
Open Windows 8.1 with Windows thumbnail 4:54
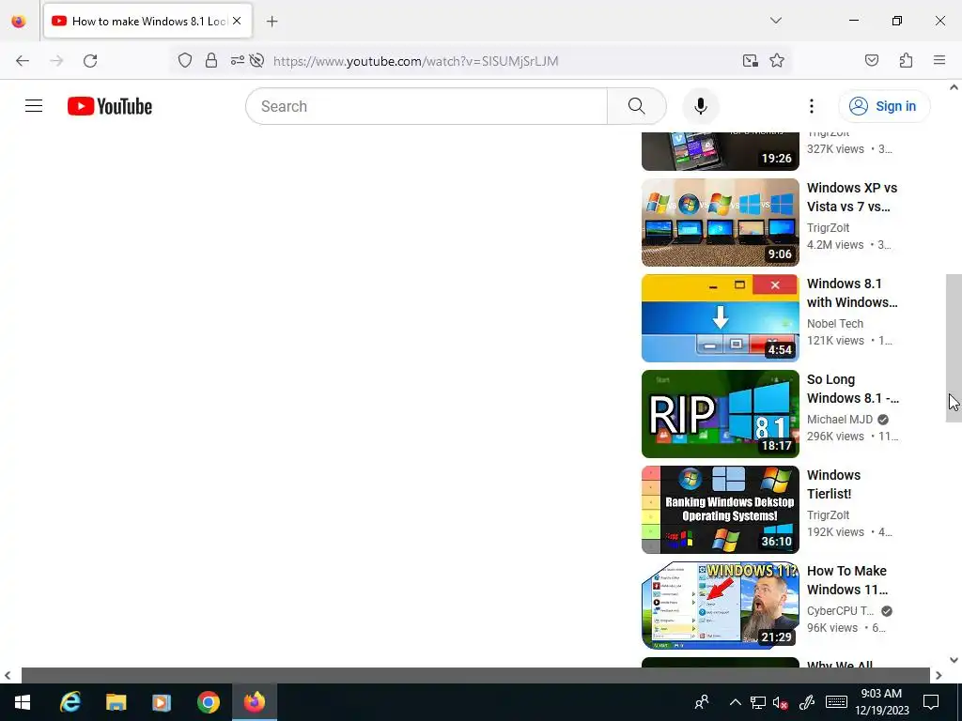[x=721, y=318]
